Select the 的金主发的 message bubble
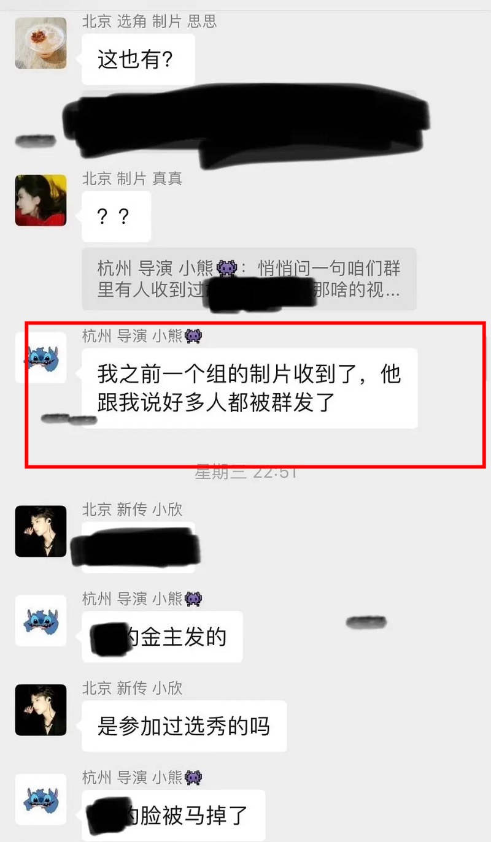The height and width of the screenshot is (842, 491). [x=162, y=637]
